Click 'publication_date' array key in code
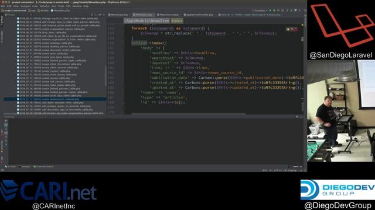 click(169, 78)
